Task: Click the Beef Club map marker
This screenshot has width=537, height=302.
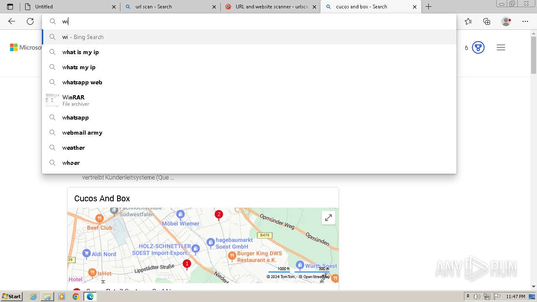Action: click(x=99, y=219)
